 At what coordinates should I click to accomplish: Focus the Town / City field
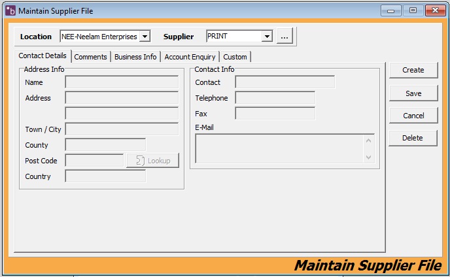pyautogui.click(x=122, y=129)
